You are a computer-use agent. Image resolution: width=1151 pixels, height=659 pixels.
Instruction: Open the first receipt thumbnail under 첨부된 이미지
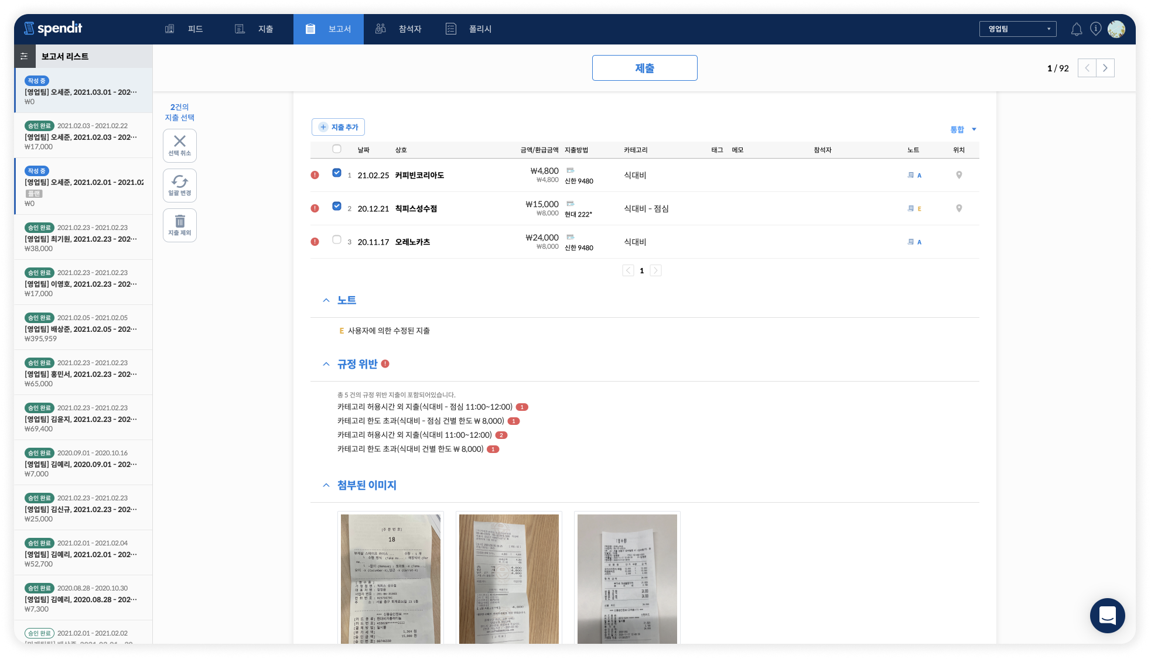click(390, 579)
